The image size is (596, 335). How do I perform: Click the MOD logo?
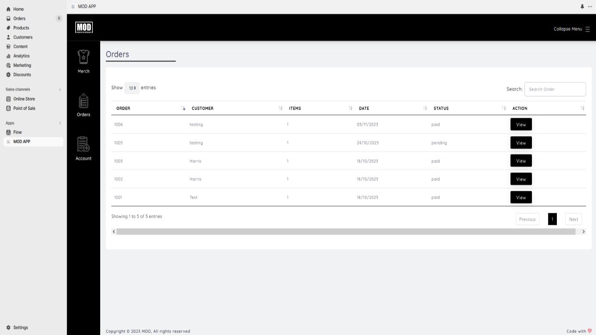click(x=84, y=27)
